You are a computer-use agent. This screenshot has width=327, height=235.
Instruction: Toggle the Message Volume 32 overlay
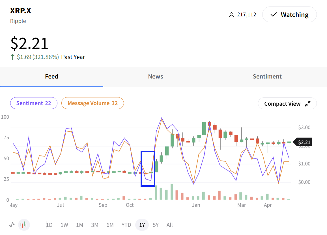(x=92, y=103)
